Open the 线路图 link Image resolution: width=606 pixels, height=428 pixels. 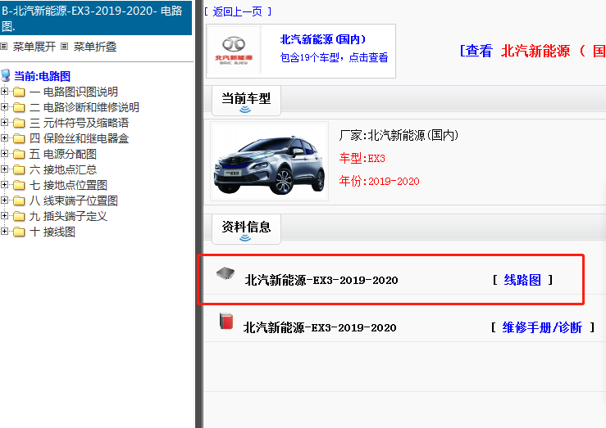522,280
